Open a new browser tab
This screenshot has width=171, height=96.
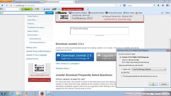(x=77, y=2)
